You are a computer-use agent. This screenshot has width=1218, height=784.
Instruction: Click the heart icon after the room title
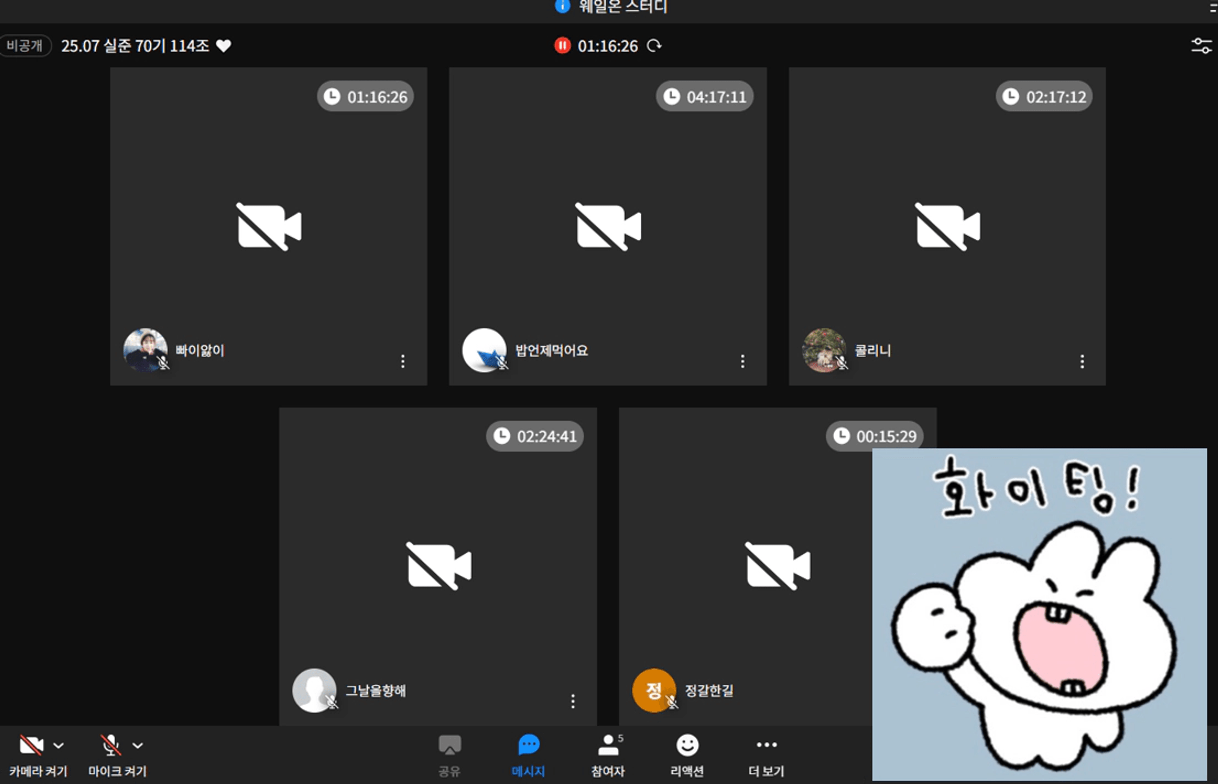click(224, 46)
